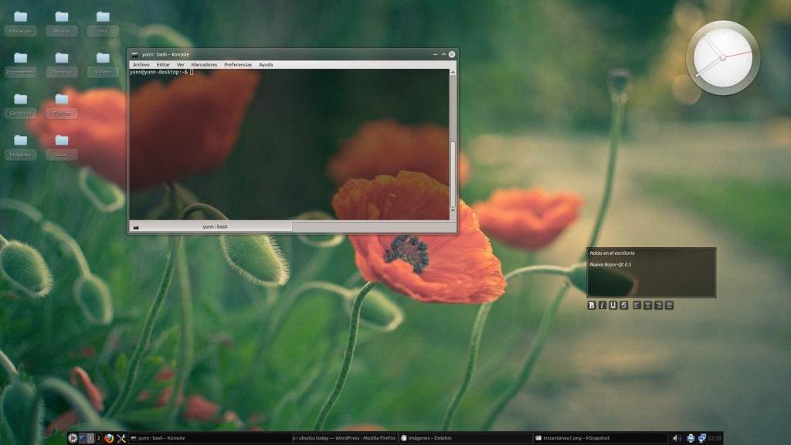Justify note text alignment
This screenshot has height=445, width=791.
pos(670,305)
